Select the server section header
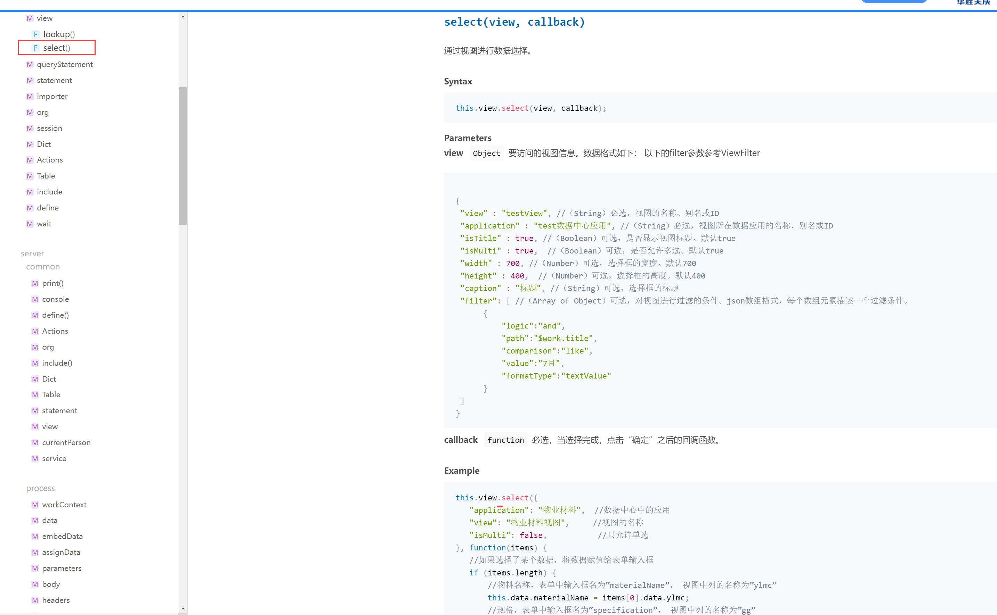997x615 pixels. point(33,254)
